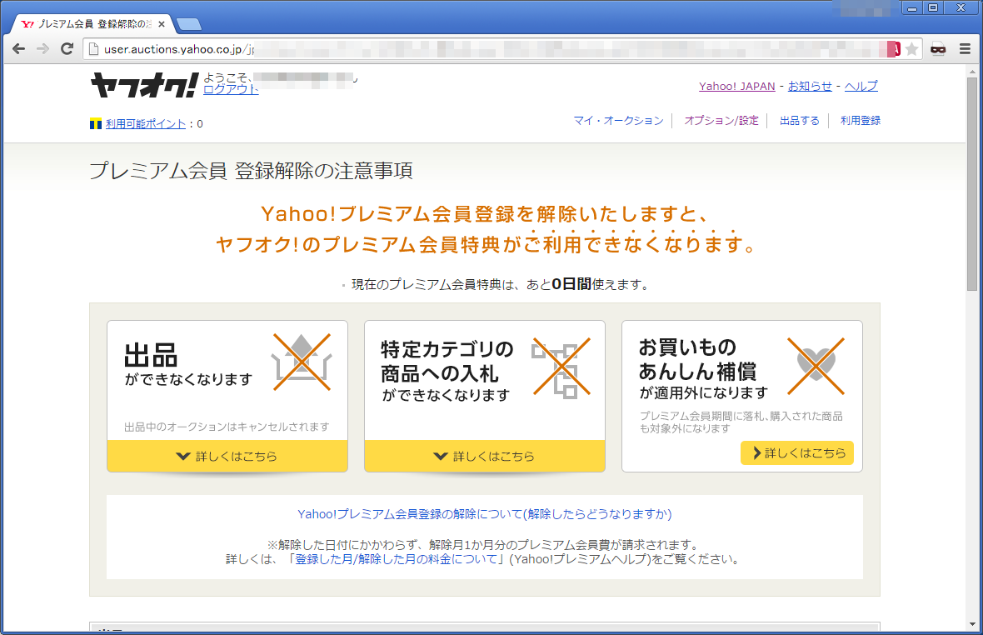Expand 詳しくはこちら under 特定カテゴリの商品への入札
The height and width of the screenshot is (635, 983).
point(484,456)
